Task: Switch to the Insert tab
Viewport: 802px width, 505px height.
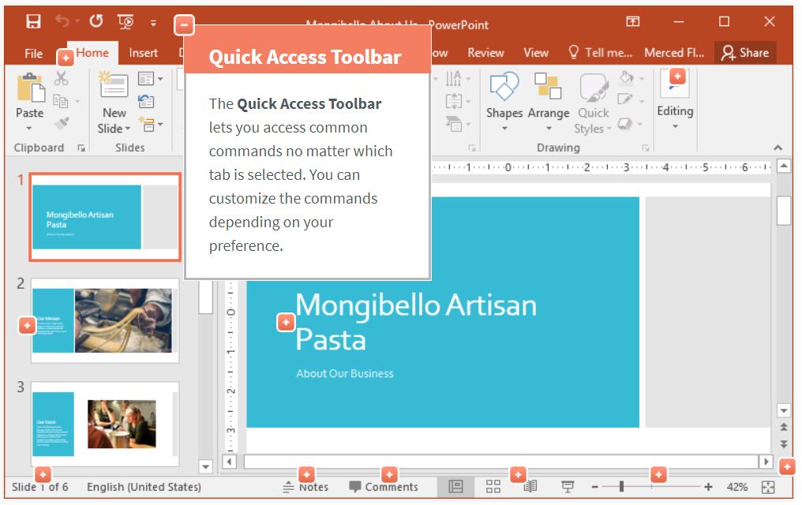Action: point(143,53)
